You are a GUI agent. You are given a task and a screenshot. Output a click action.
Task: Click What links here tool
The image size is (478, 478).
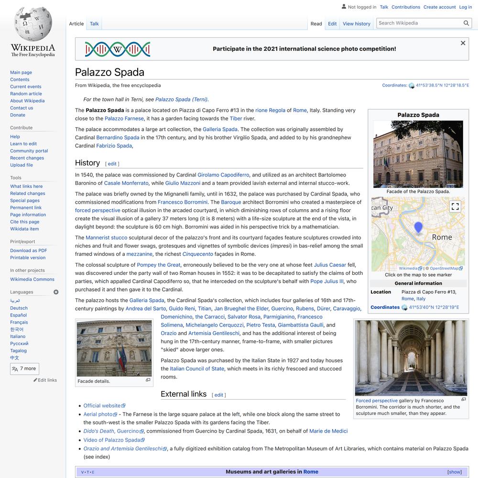pyautogui.click(x=26, y=186)
